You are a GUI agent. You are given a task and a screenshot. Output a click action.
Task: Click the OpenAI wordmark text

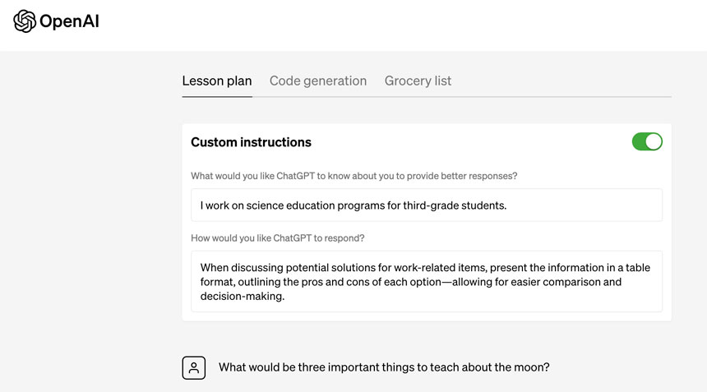(x=69, y=21)
